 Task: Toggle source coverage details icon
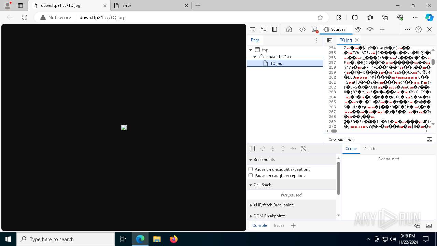pos(429,139)
